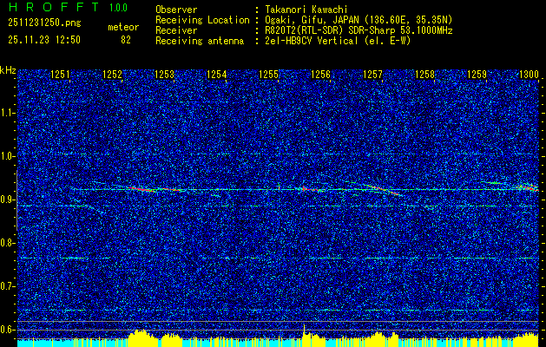Click the 1258 time marker

pos(424,75)
